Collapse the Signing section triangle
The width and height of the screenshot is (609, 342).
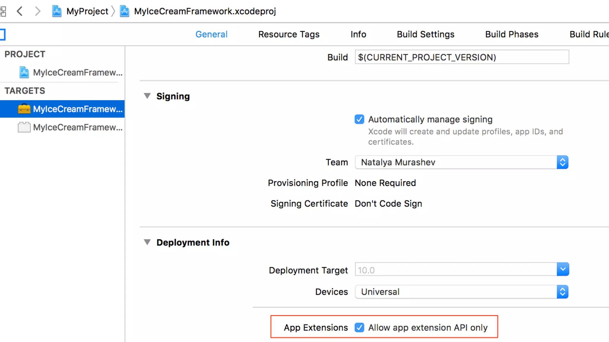click(147, 96)
